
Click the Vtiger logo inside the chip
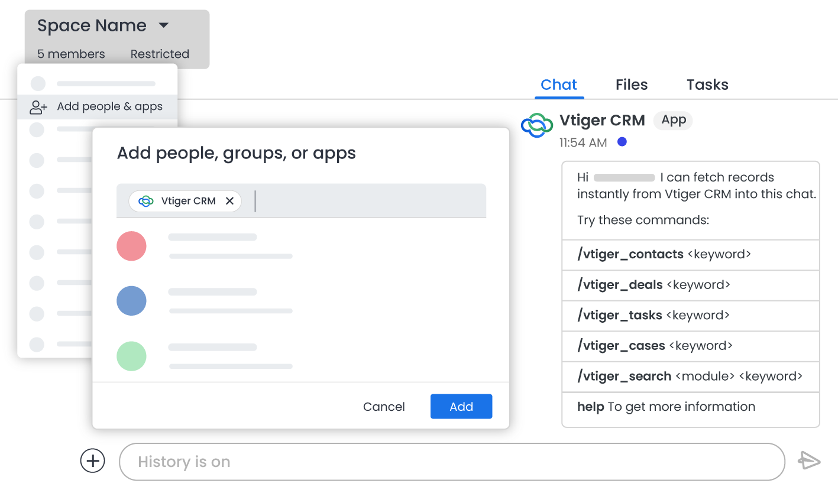145,202
